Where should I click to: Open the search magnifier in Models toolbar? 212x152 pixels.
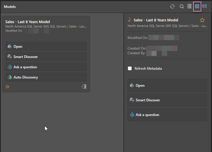click(x=182, y=6)
